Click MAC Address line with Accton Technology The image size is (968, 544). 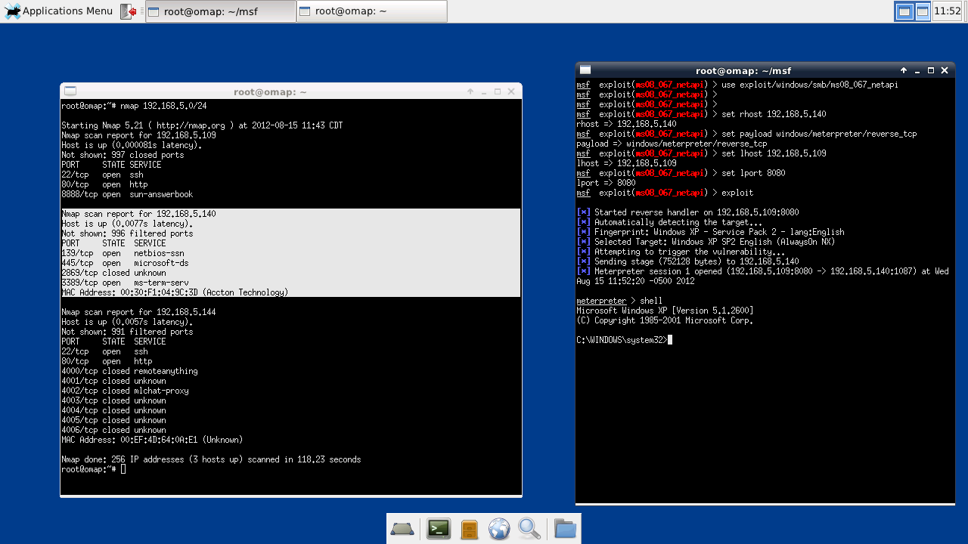click(175, 292)
